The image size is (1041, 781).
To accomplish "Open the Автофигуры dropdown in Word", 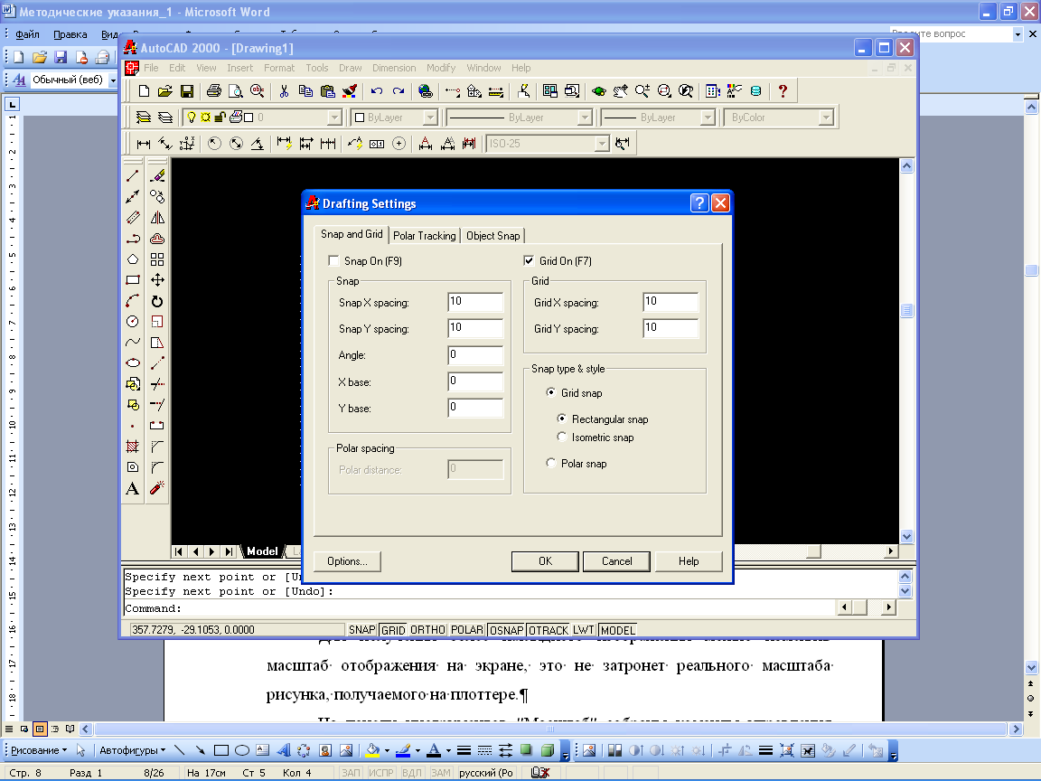I will pos(133,750).
